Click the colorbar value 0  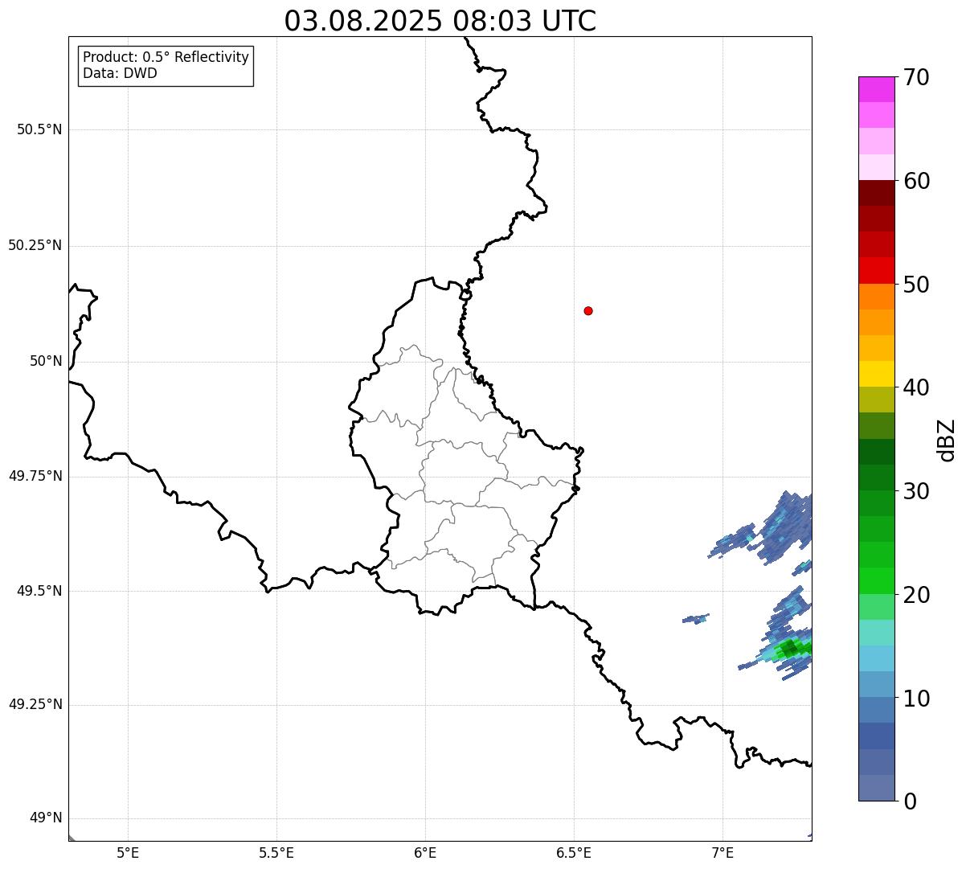coord(910,801)
